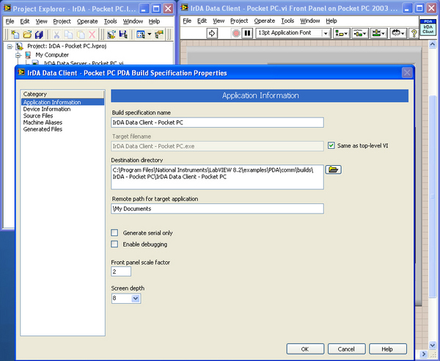Check the Enable debugging checkbox
The image size is (440, 361).
tap(114, 244)
